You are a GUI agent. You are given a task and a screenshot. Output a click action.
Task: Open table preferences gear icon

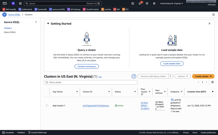click(212, 82)
